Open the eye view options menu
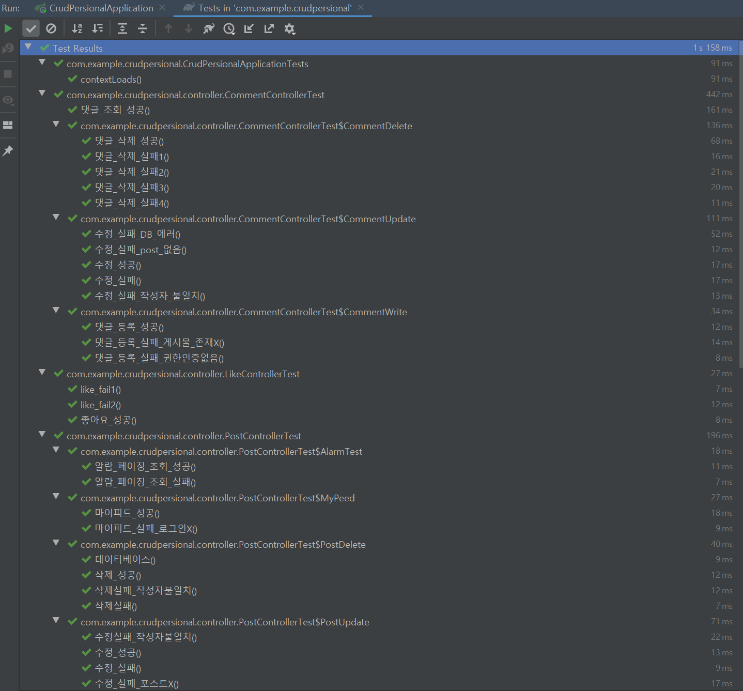Viewport: 743px width, 691px height. [x=8, y=100]
